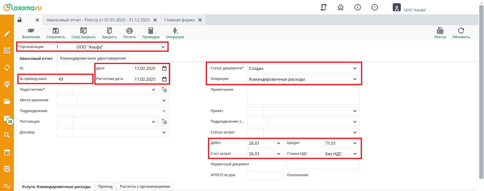Click the Примечание text area
484x191 pixels.
coord(303,95)
